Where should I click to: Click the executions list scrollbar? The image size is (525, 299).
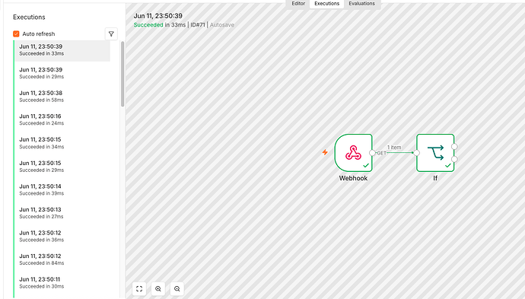(x=123, y=74)
